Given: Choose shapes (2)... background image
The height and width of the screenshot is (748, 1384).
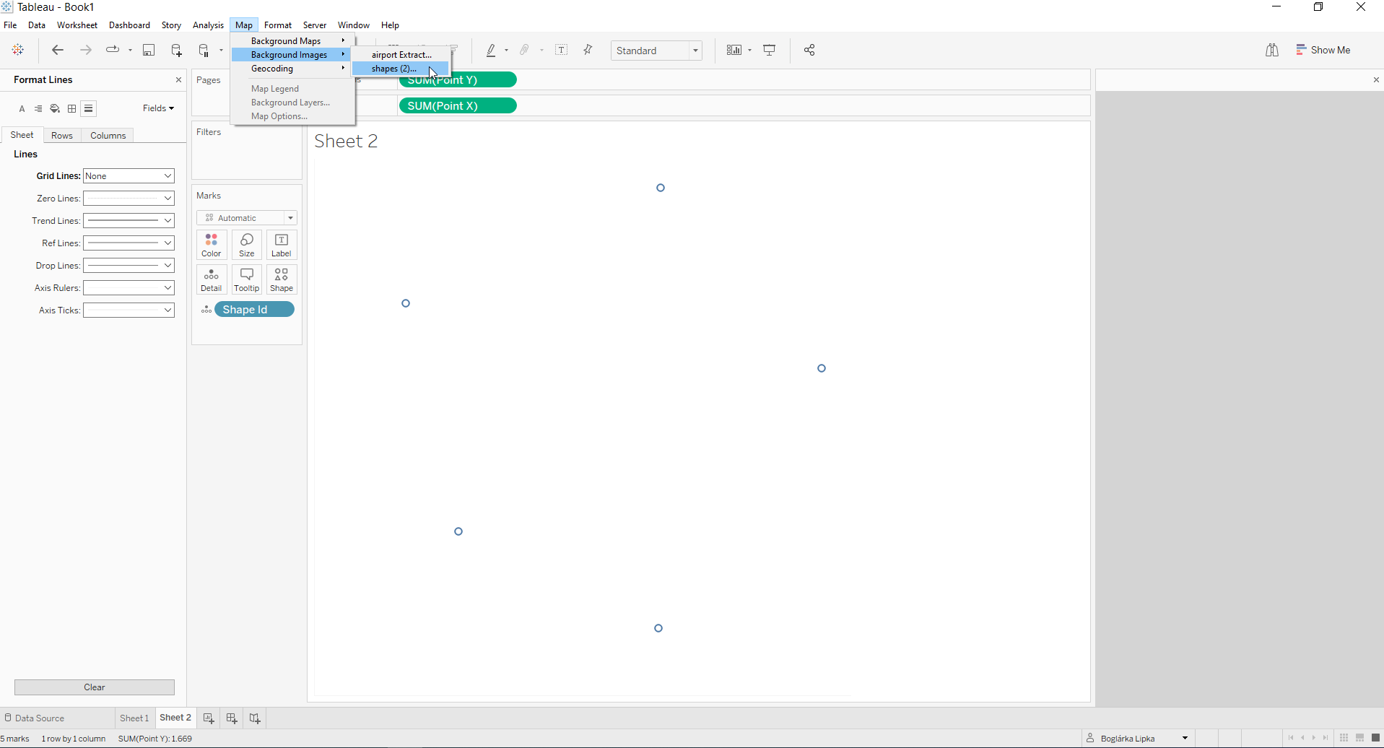Looking at the screenshot, I should (401, 69).
